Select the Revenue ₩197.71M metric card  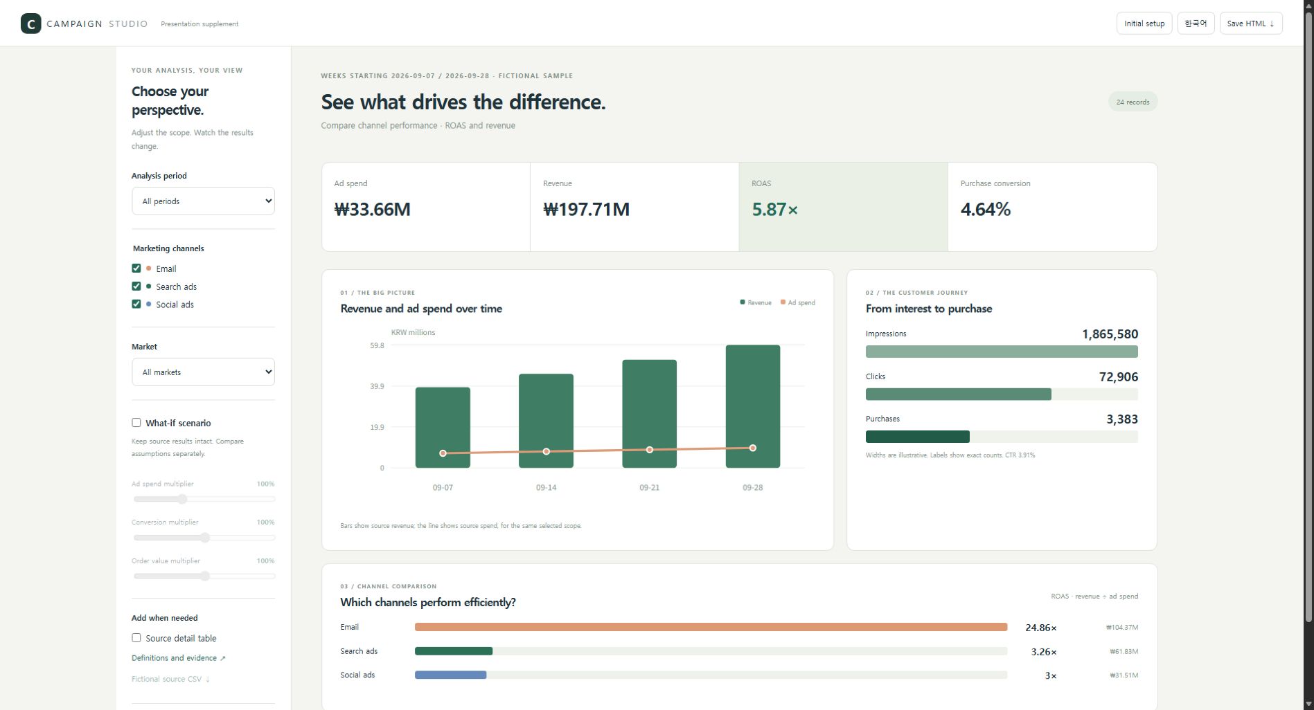point(634,207)
